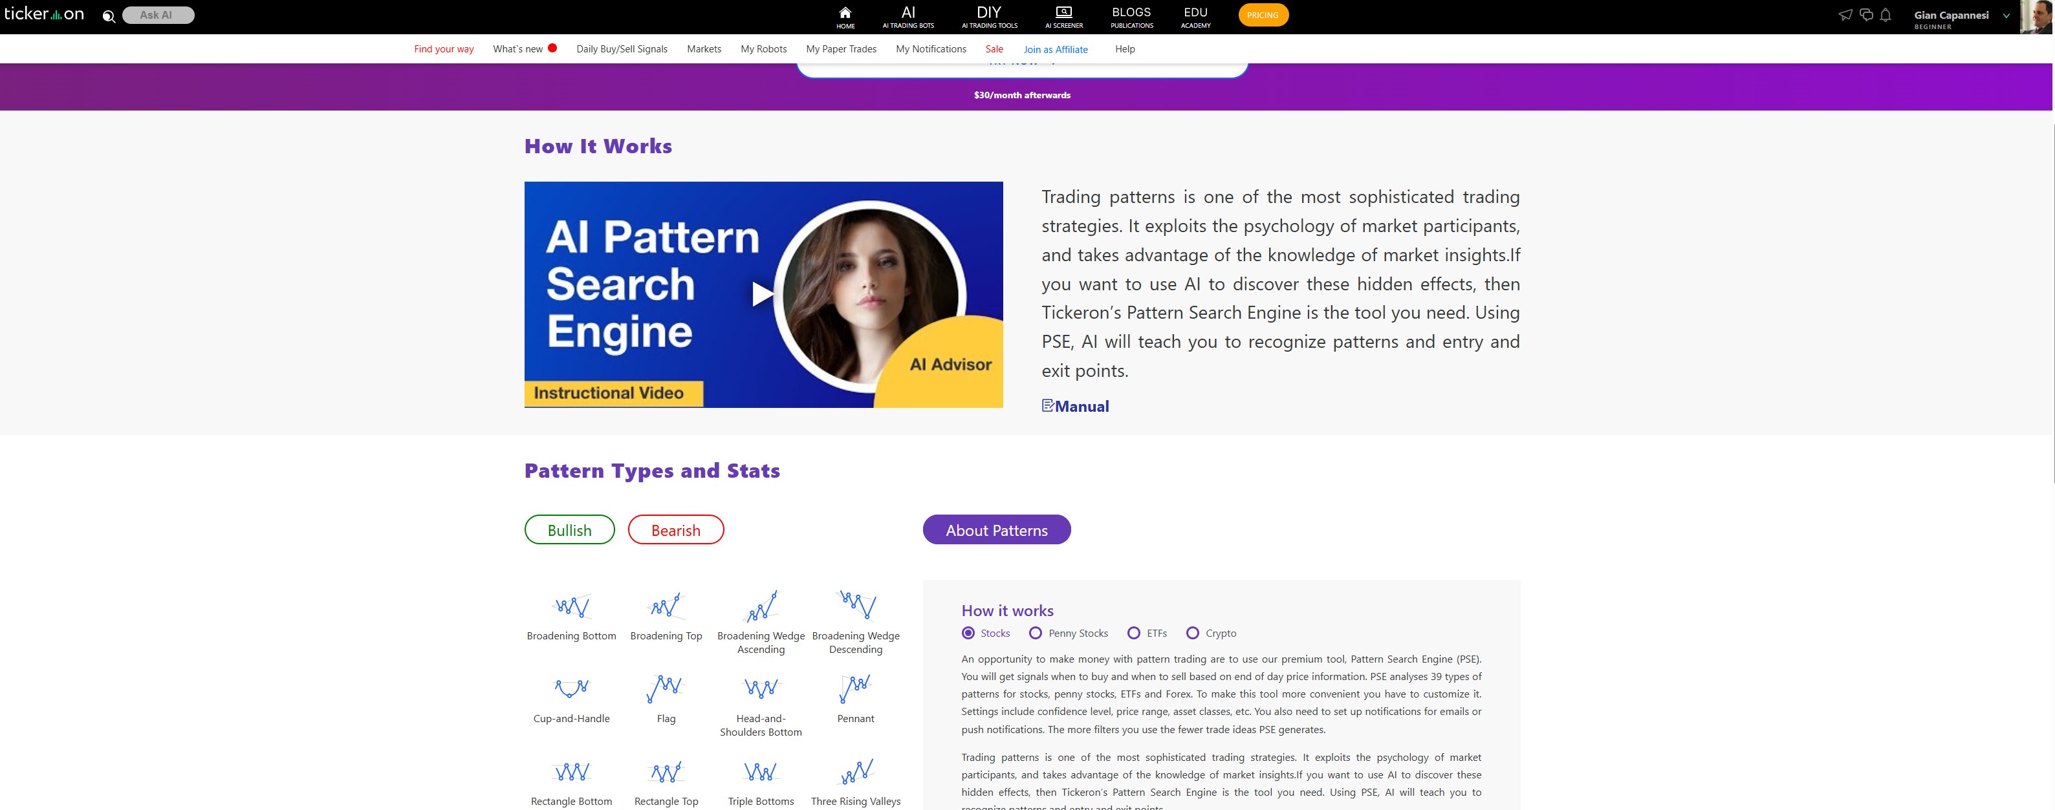Open the paper plane messages icon
The image size is (2055, 810).
pos(1845,14)
